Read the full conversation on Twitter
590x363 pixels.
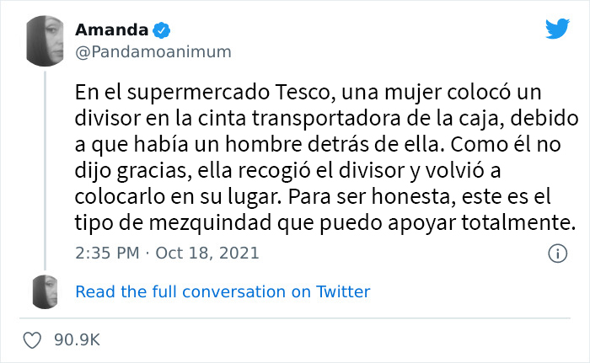pyautogui.click(x=223, y=292)
